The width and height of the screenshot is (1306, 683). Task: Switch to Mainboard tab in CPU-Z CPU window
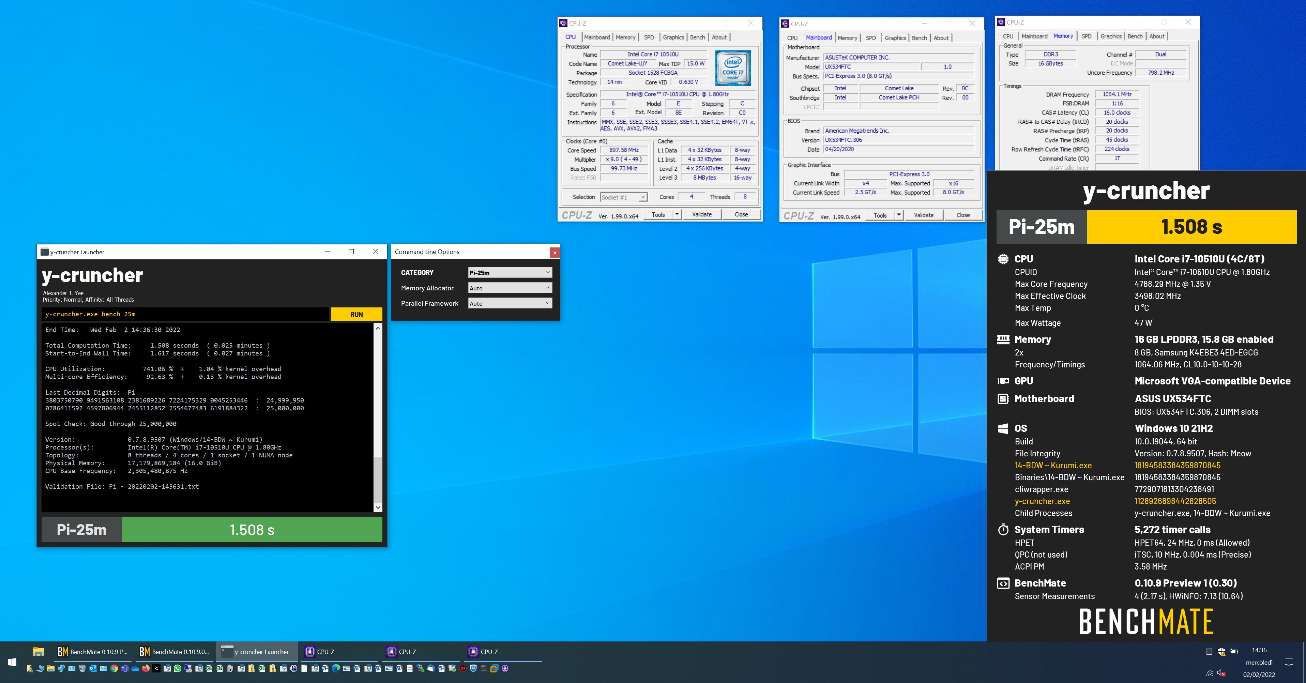597,37
